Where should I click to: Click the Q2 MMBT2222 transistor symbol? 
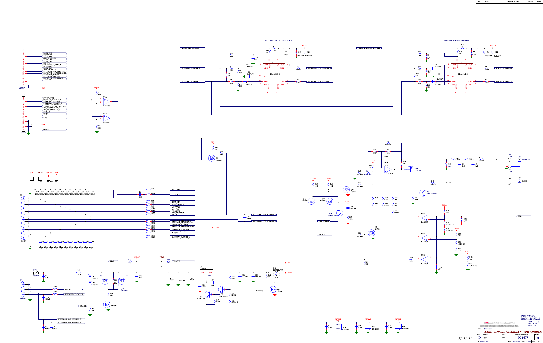click(222, 289)
